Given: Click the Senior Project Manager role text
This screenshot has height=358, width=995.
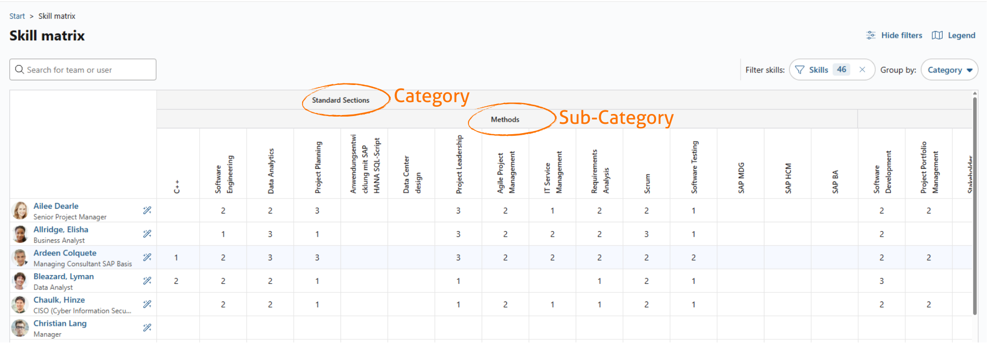Looking at the screenshot, I should 70,217.
